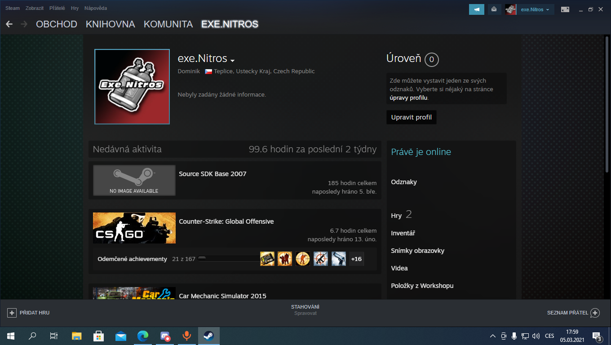Open Task View on the taskbar
The width and height of the screenshot is (611, 345).
[54, 336]
